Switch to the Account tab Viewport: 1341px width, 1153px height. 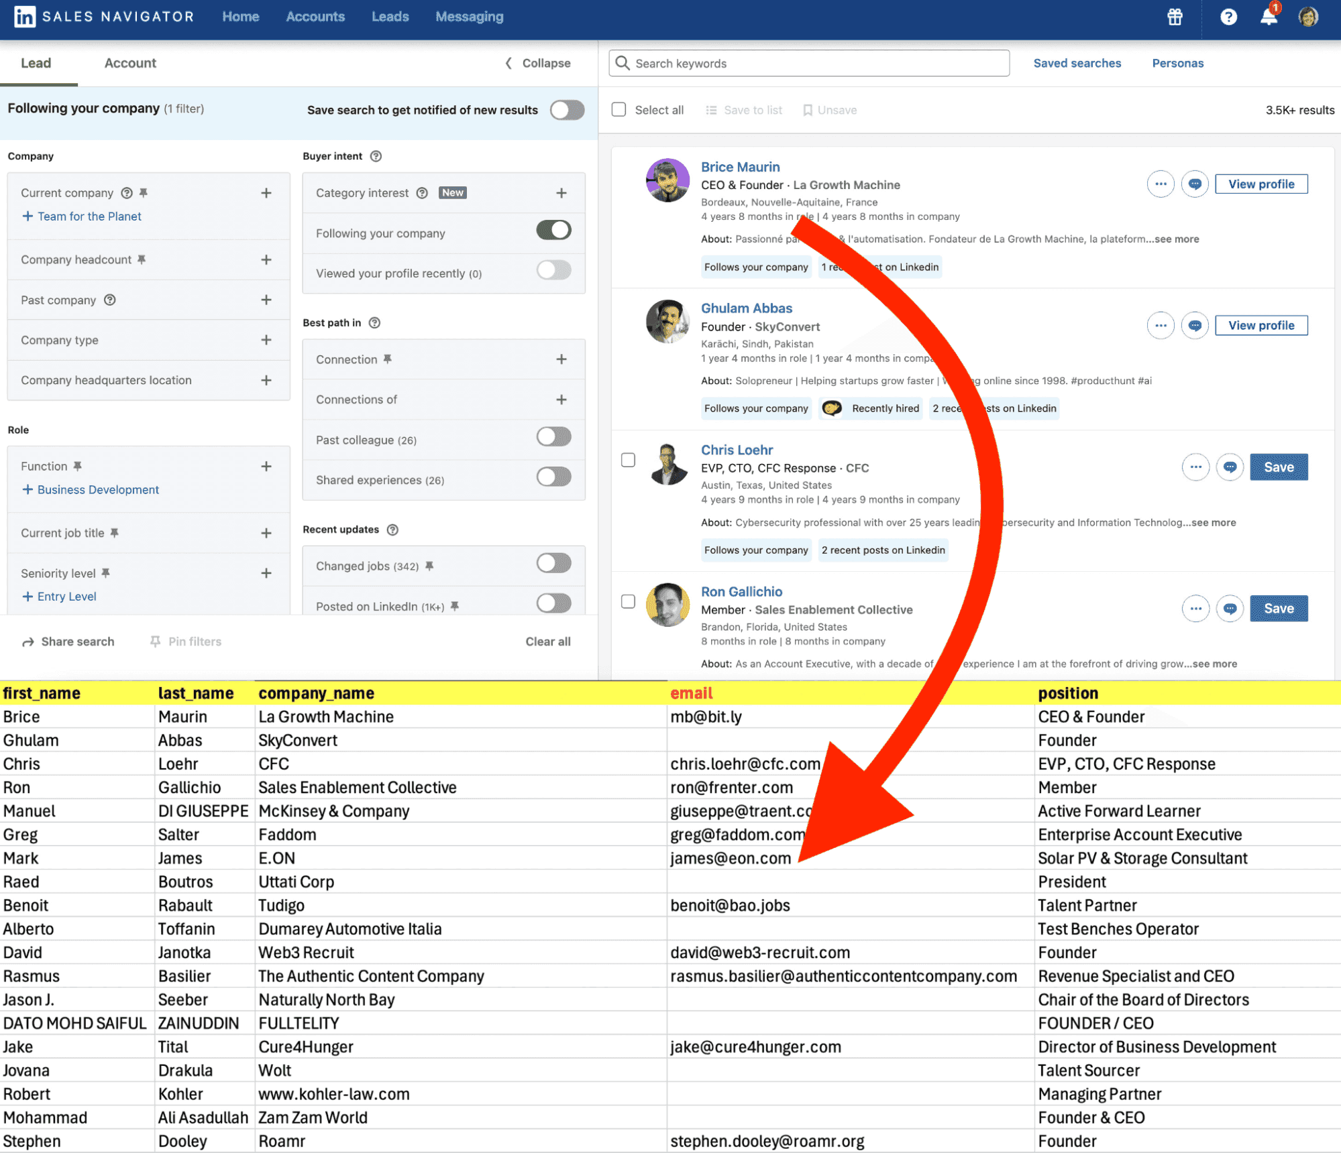point(129,64)
